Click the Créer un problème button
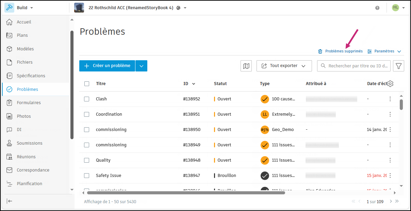 coord(107,66)
